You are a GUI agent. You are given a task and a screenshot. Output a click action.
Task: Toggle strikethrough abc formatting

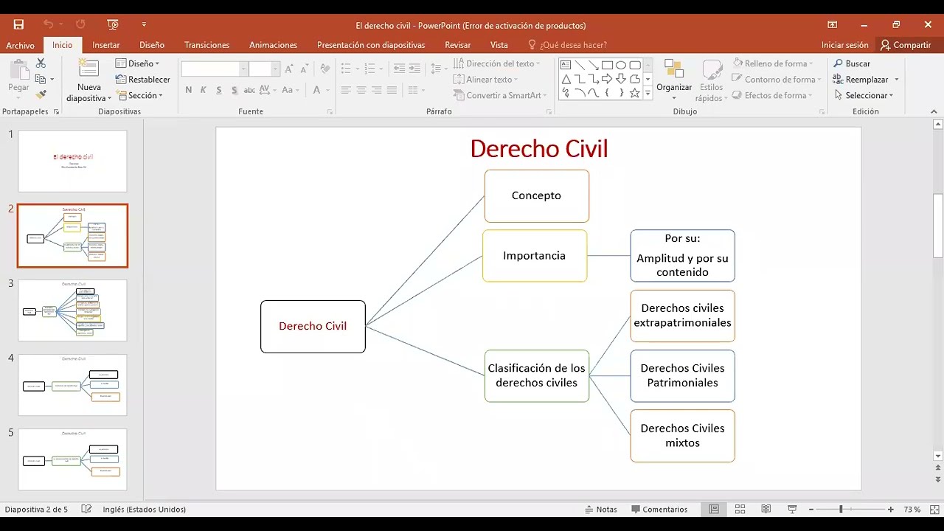point(249,90)
